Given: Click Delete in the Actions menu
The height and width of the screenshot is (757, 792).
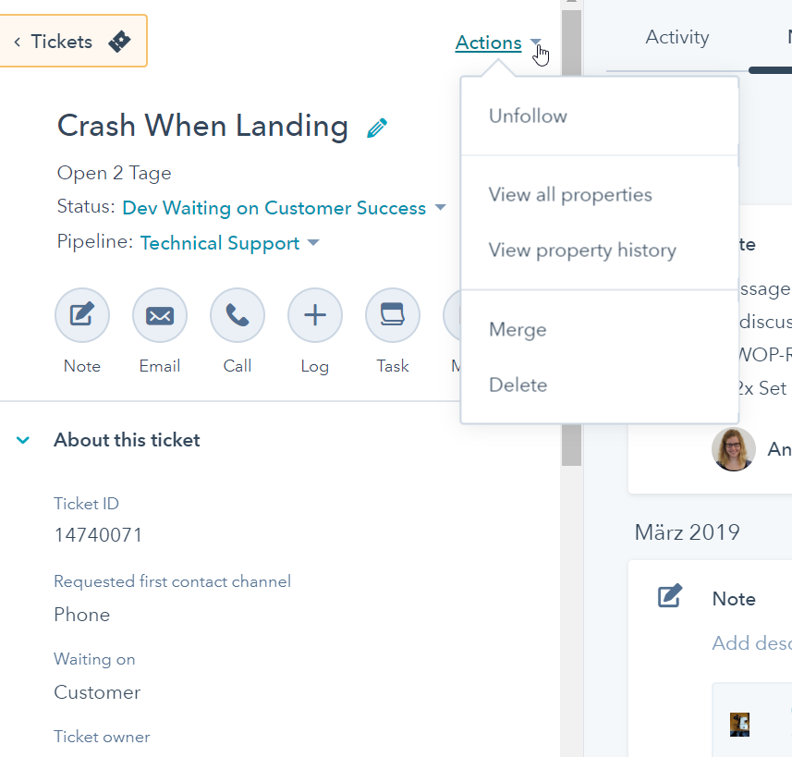Looking at the screenshot, I should tap(518, 385).
